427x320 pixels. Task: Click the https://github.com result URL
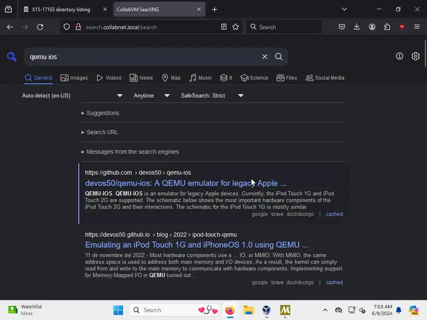click(138, 172)
